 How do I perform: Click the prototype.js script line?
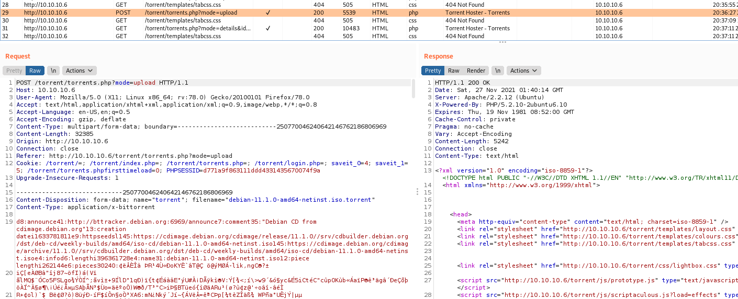(x=597, y=280)
